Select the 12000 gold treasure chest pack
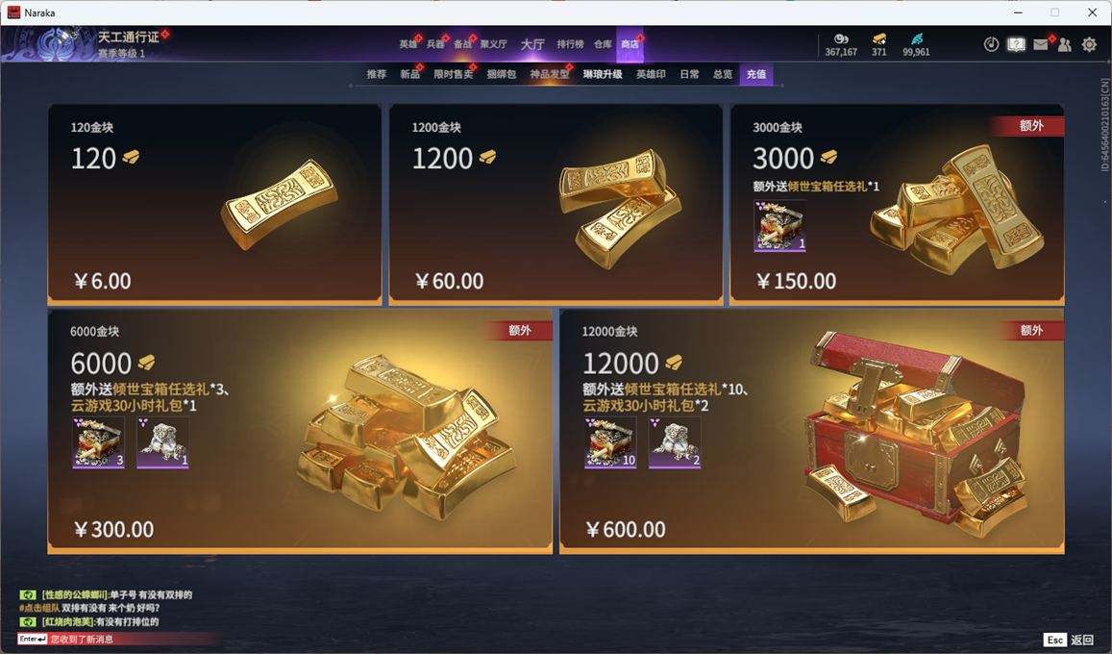 pyautogui.click(x=812, y=431)
